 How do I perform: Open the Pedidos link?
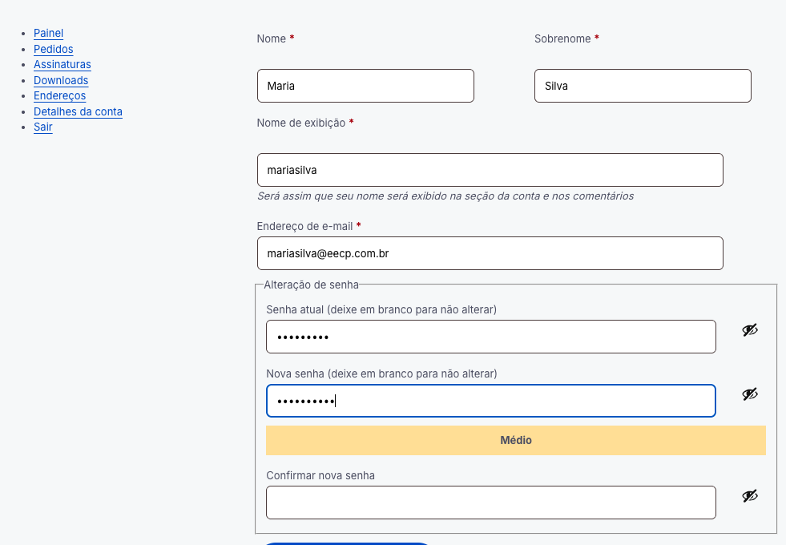click(53, 49)
